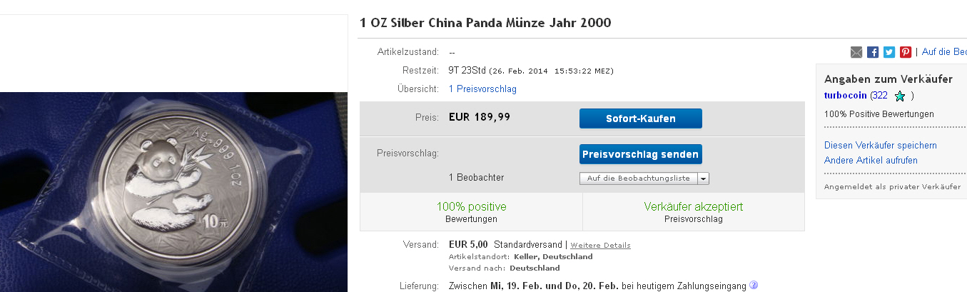967x292 pixels.
Task: Show seller's Andere Artikel aufrufen
Action: (x=871, y=161)
